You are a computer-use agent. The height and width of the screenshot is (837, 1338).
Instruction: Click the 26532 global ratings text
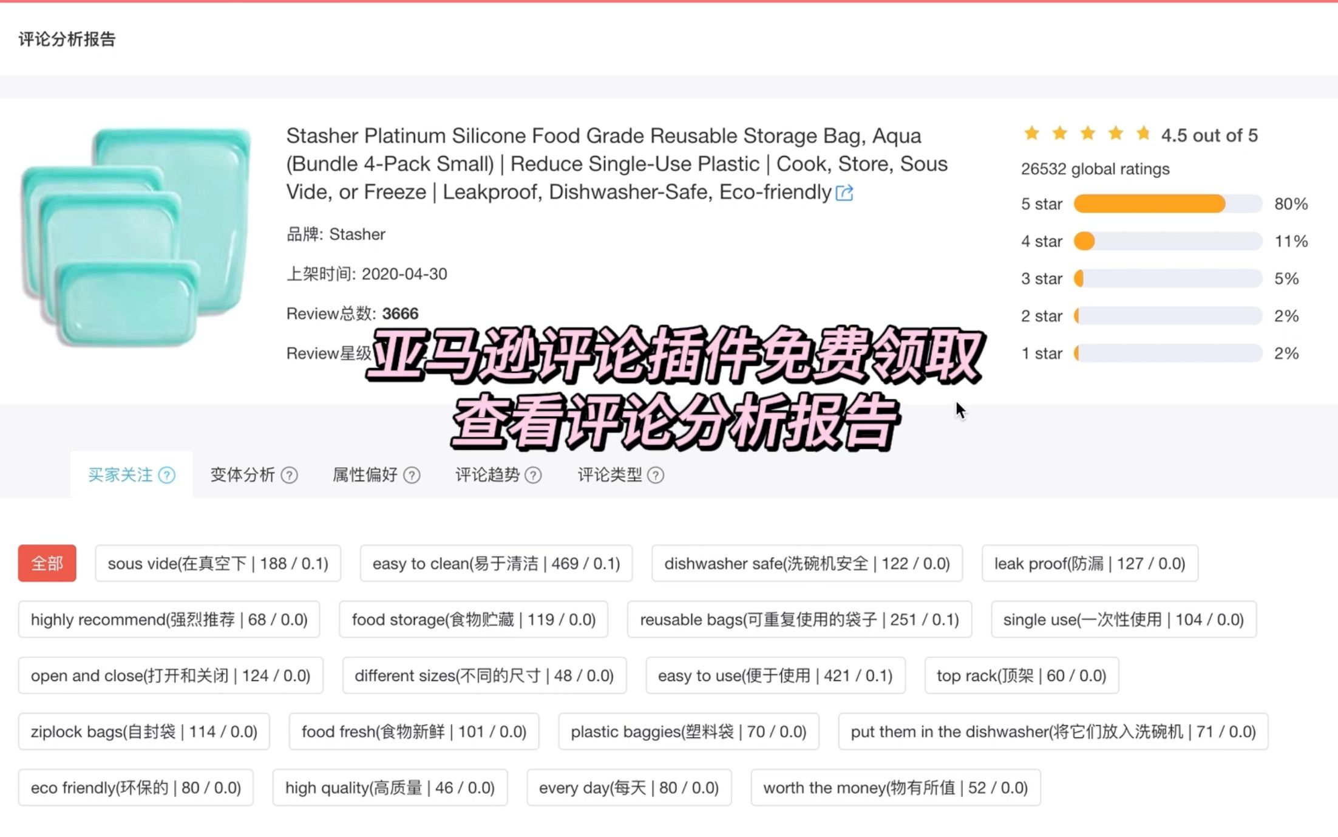point(1095,169)
